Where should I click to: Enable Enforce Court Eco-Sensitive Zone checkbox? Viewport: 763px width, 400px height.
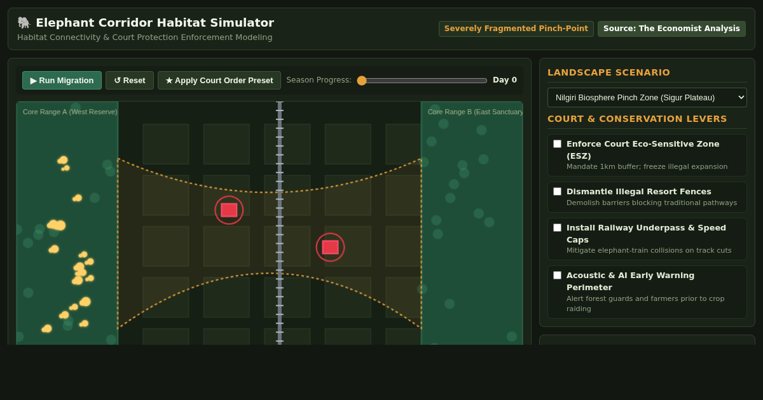point(557,144)
